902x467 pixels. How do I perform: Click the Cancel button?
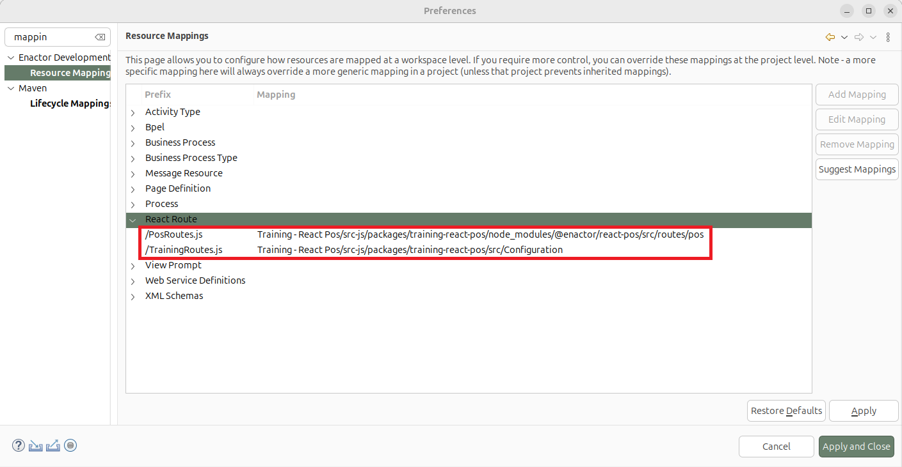[777, 447]
